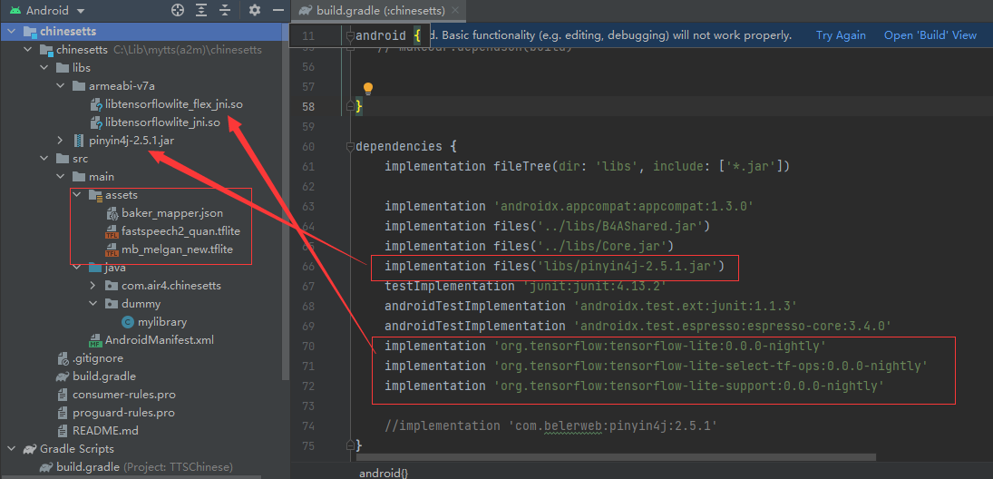Select libtensorflowlite_jni.so file icon

click(x=95, y=122)
